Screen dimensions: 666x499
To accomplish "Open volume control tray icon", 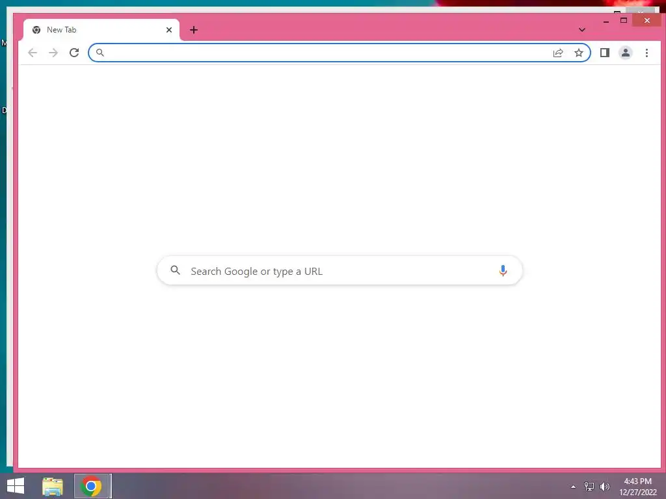I will [604, 487].
